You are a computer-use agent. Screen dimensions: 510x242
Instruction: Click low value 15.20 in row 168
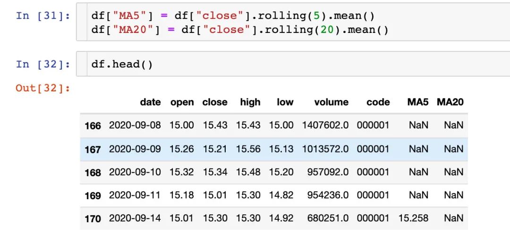pyautogui.click(x=281, y=172)
